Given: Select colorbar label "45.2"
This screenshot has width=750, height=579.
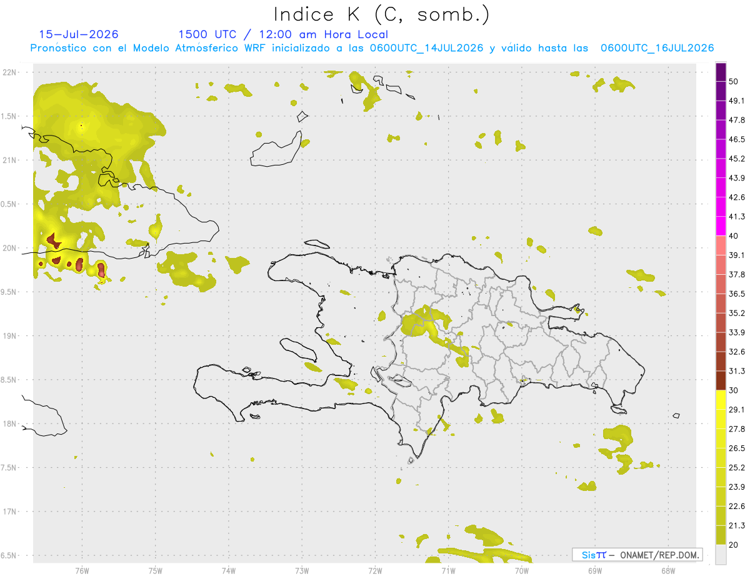Looking at the screenshot, I should [x=737, y=159].
